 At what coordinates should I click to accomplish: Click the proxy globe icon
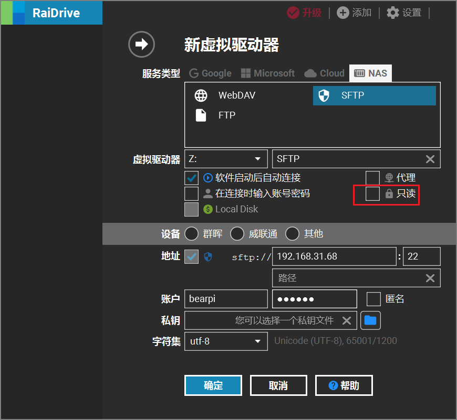[x=389, y=178]
